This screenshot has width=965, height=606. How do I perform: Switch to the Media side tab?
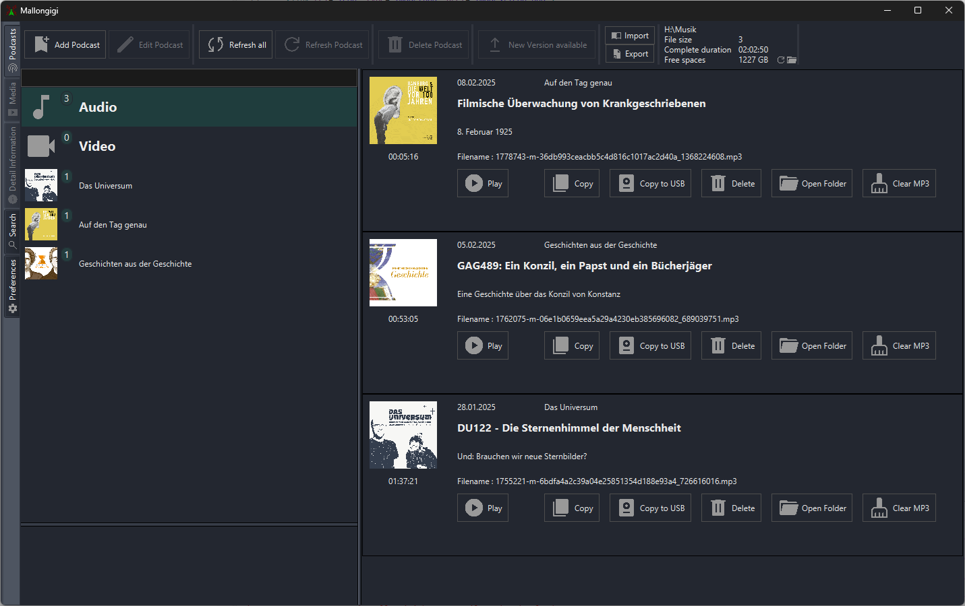[x=12, y=98]
